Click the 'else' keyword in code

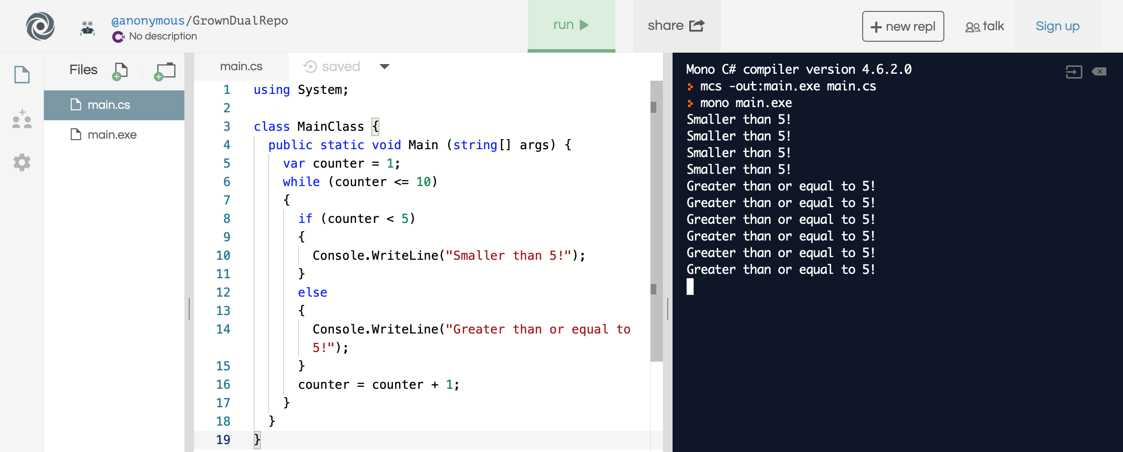point(313,293)
